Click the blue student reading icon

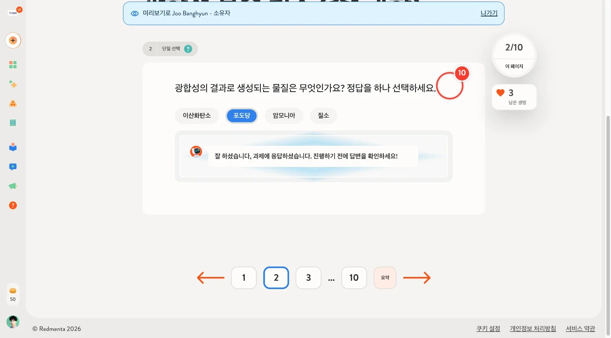[x=13, y=147]
